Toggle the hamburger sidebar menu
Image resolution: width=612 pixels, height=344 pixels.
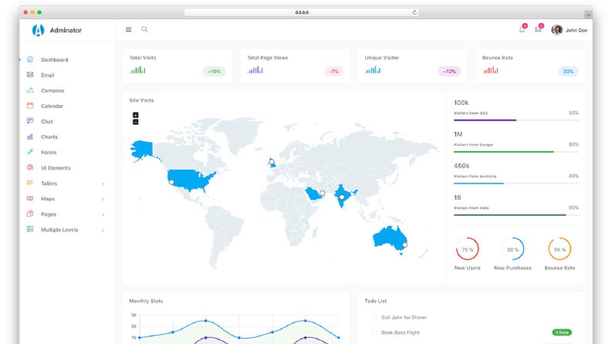pos(128,29)
